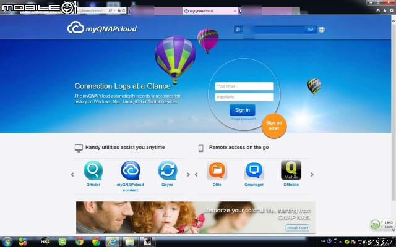Screen dimensions: 396x247
Task: Open the Windows Start orb
Action: click(x=7, y=241)
